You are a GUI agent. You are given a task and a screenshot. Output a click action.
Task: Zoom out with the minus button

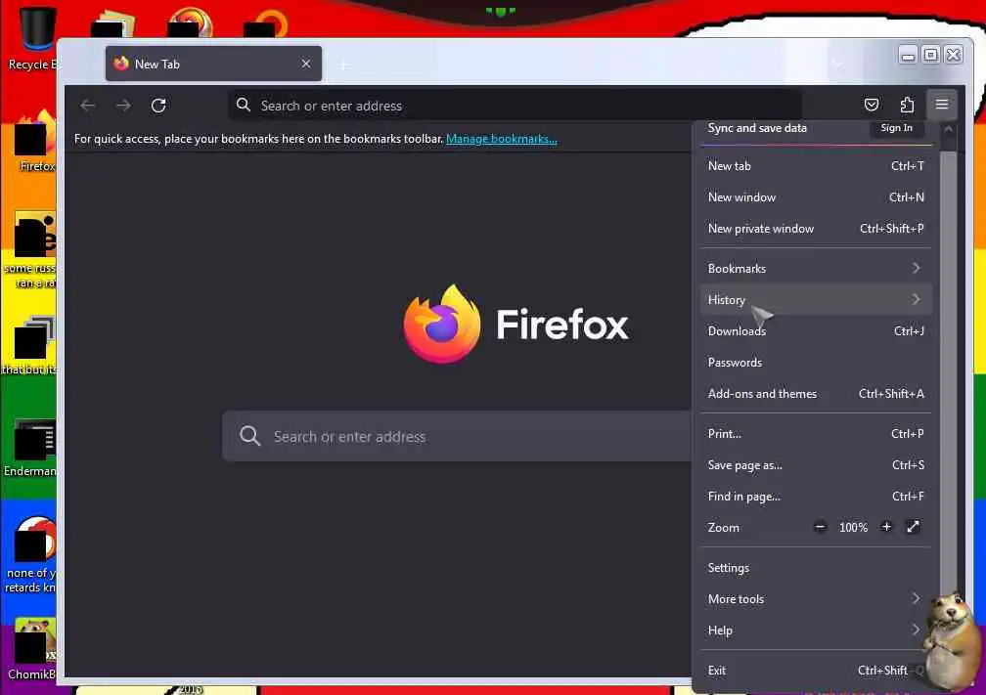(820, 527)
